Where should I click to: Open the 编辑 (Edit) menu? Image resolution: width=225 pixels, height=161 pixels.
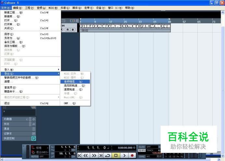(18, 8)
